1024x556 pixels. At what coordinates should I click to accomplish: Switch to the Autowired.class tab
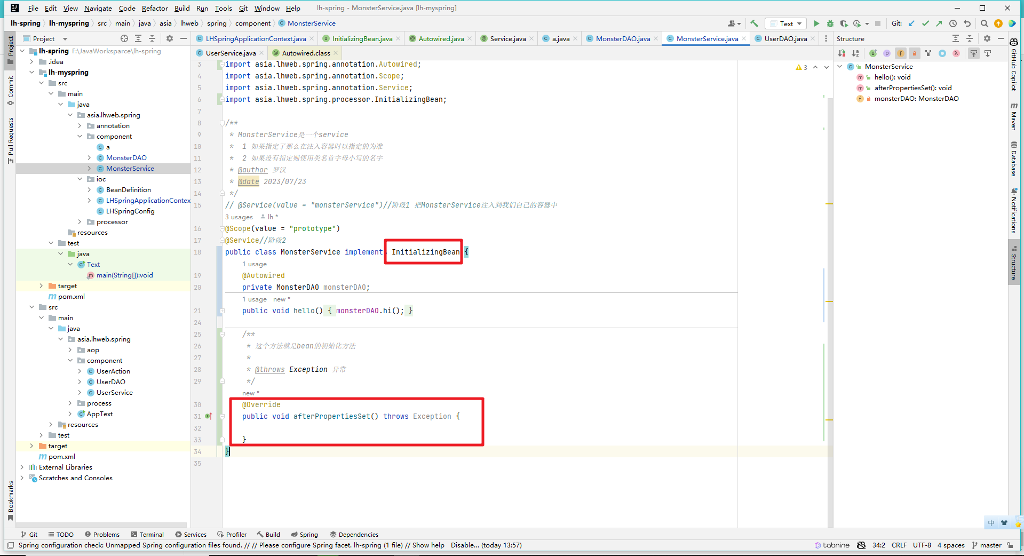[306, 53]
